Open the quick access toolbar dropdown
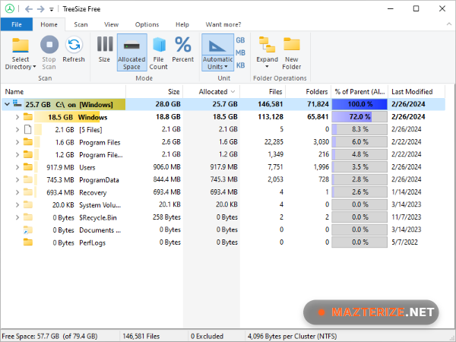The image size is (456, 342). pos(52,10)
